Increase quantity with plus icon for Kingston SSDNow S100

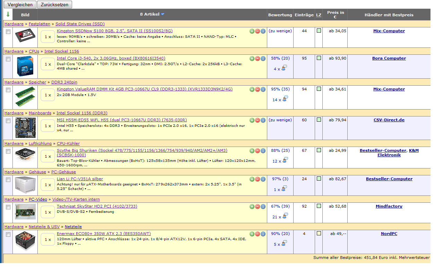[252, 31]
